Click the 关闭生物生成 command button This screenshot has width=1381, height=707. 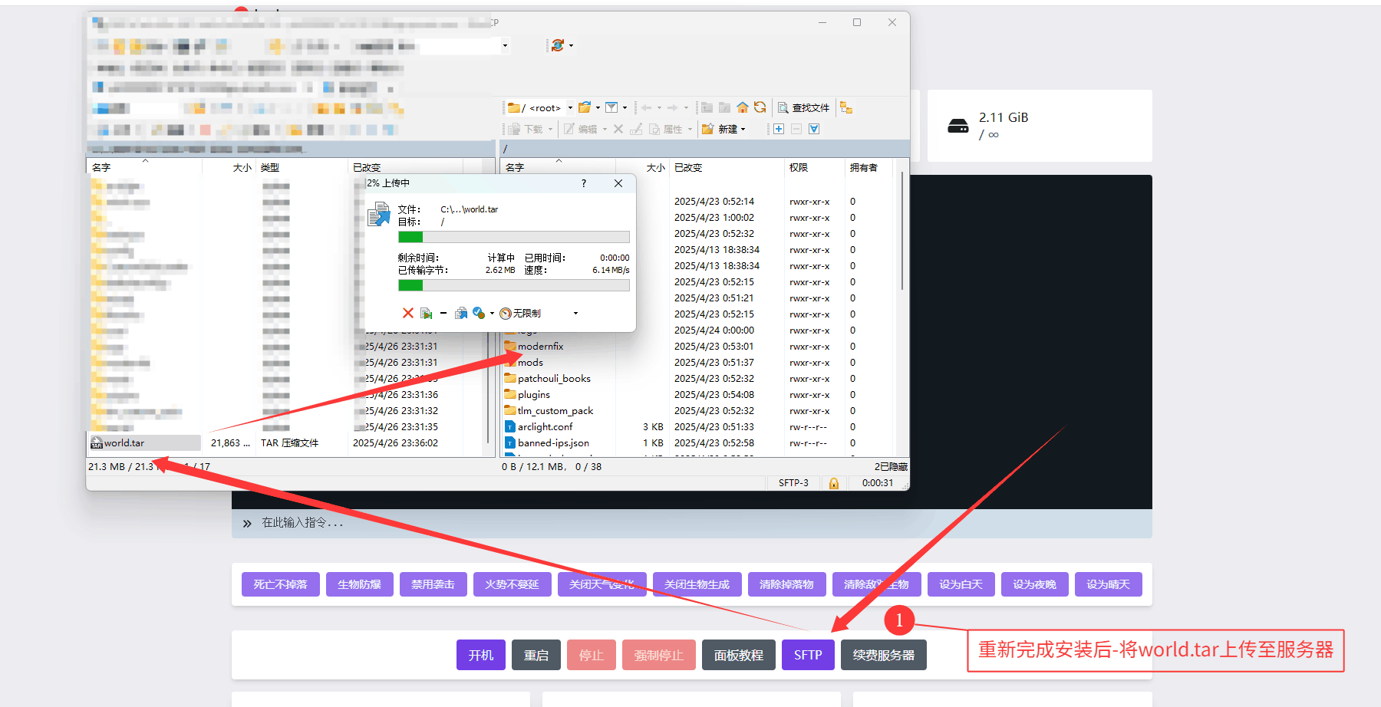click(697, 584)
